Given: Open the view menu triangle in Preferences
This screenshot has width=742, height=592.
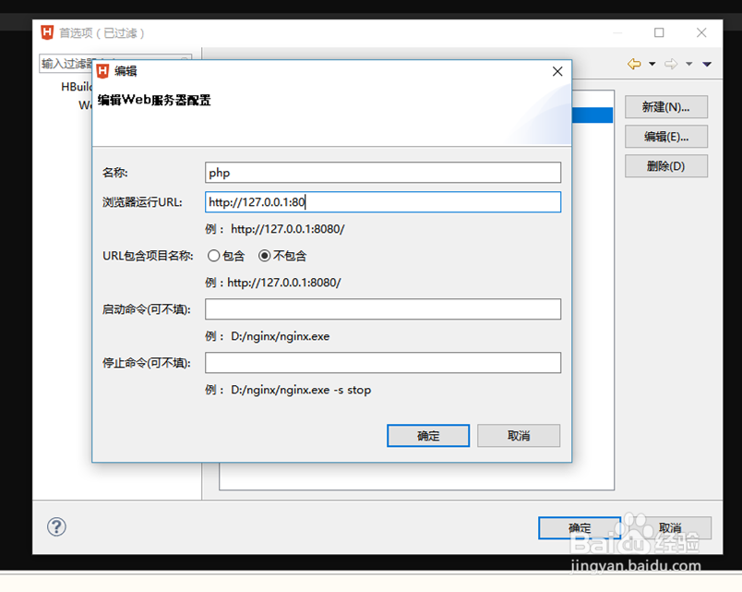Looking at the screenshot, I should pyautogui.click(x=707, y=64).
